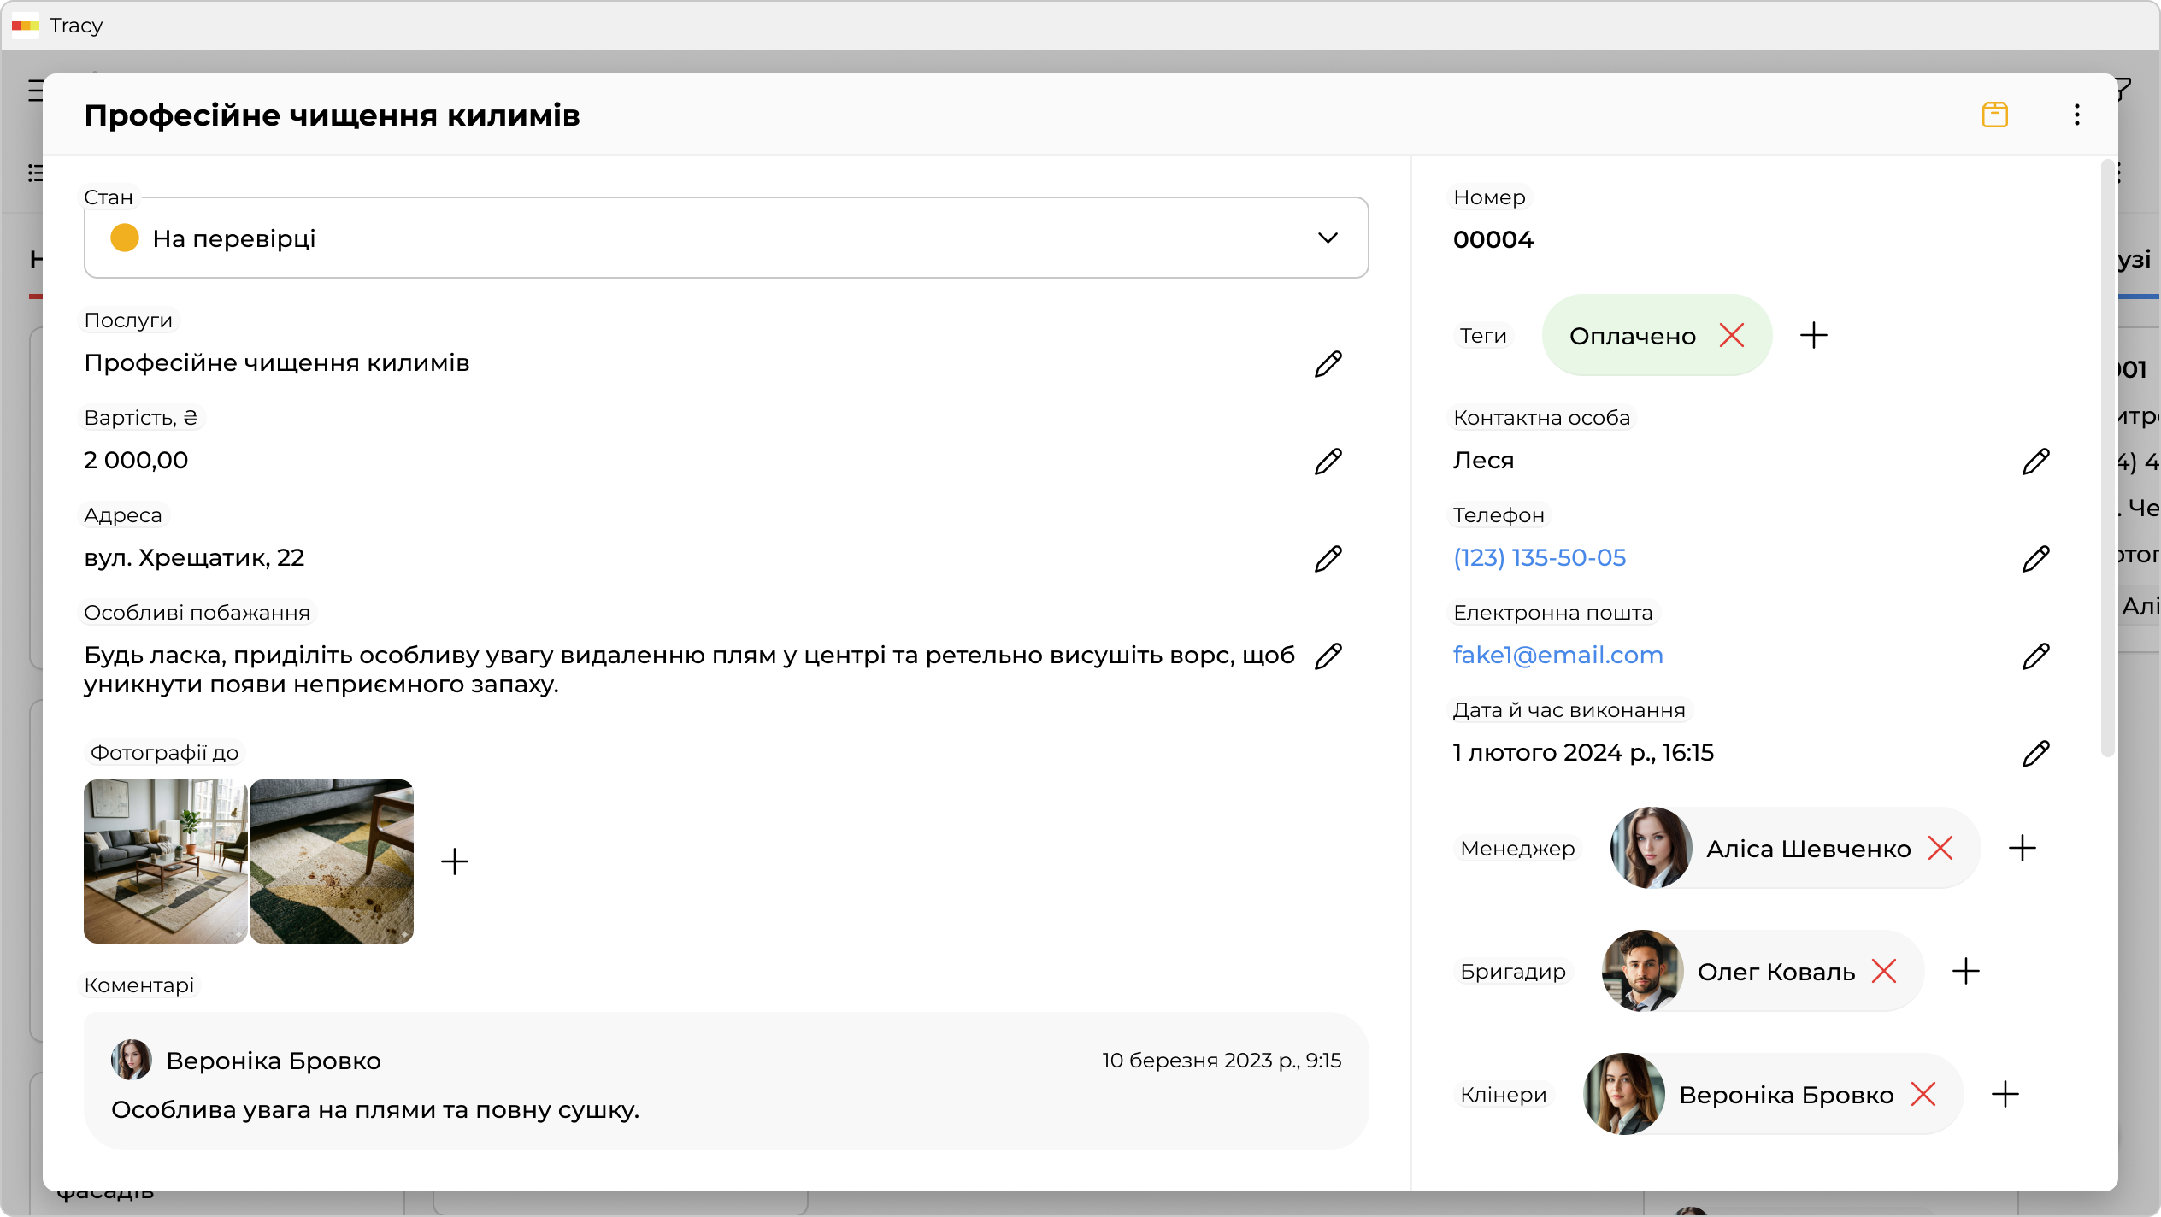Add another Бригадир with plus icon

pyautogui.click(x=1965, y=972)
